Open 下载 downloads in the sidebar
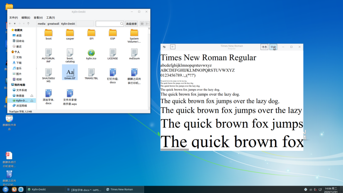The width and height of the screenshot is (343, 193). pos(19,63)
